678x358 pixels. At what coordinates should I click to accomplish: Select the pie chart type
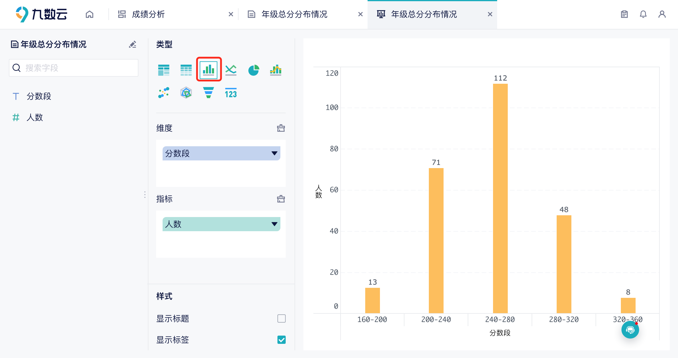[x=253, y=70]
